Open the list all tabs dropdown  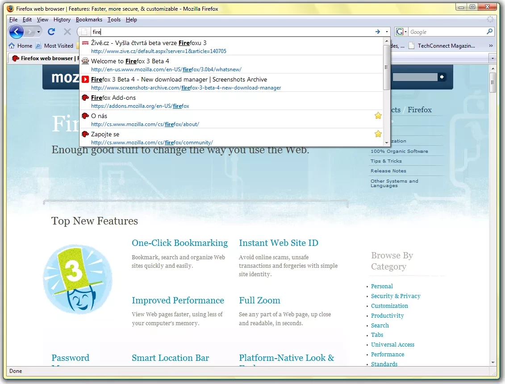(492, 58)
